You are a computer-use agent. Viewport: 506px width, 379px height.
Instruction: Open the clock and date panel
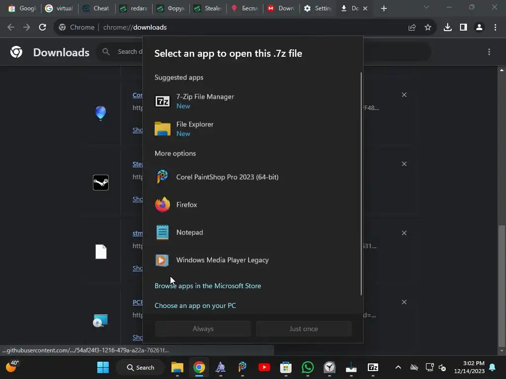[469, 367]
